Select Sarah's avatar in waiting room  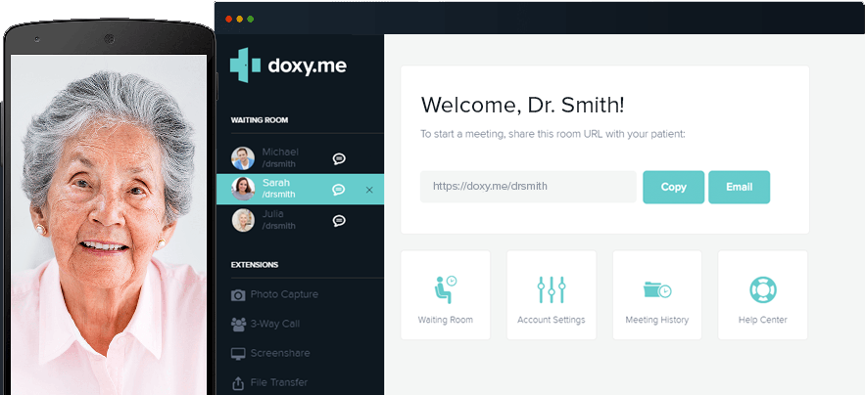pyautogui.click(x=243, y=189)
